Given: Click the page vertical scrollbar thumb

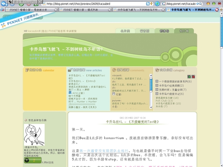Looking at the screenshot, I should point(222,32).
